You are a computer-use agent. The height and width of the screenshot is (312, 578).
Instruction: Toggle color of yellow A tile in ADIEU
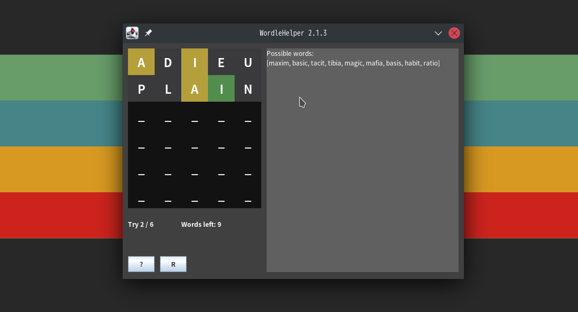[141, 62]
